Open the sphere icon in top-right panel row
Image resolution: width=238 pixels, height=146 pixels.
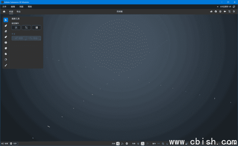(220, 12)
